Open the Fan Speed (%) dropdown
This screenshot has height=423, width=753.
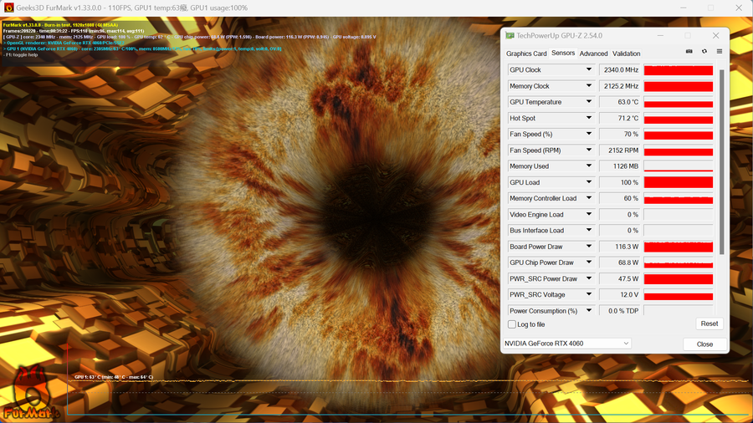tap(589, 134)
